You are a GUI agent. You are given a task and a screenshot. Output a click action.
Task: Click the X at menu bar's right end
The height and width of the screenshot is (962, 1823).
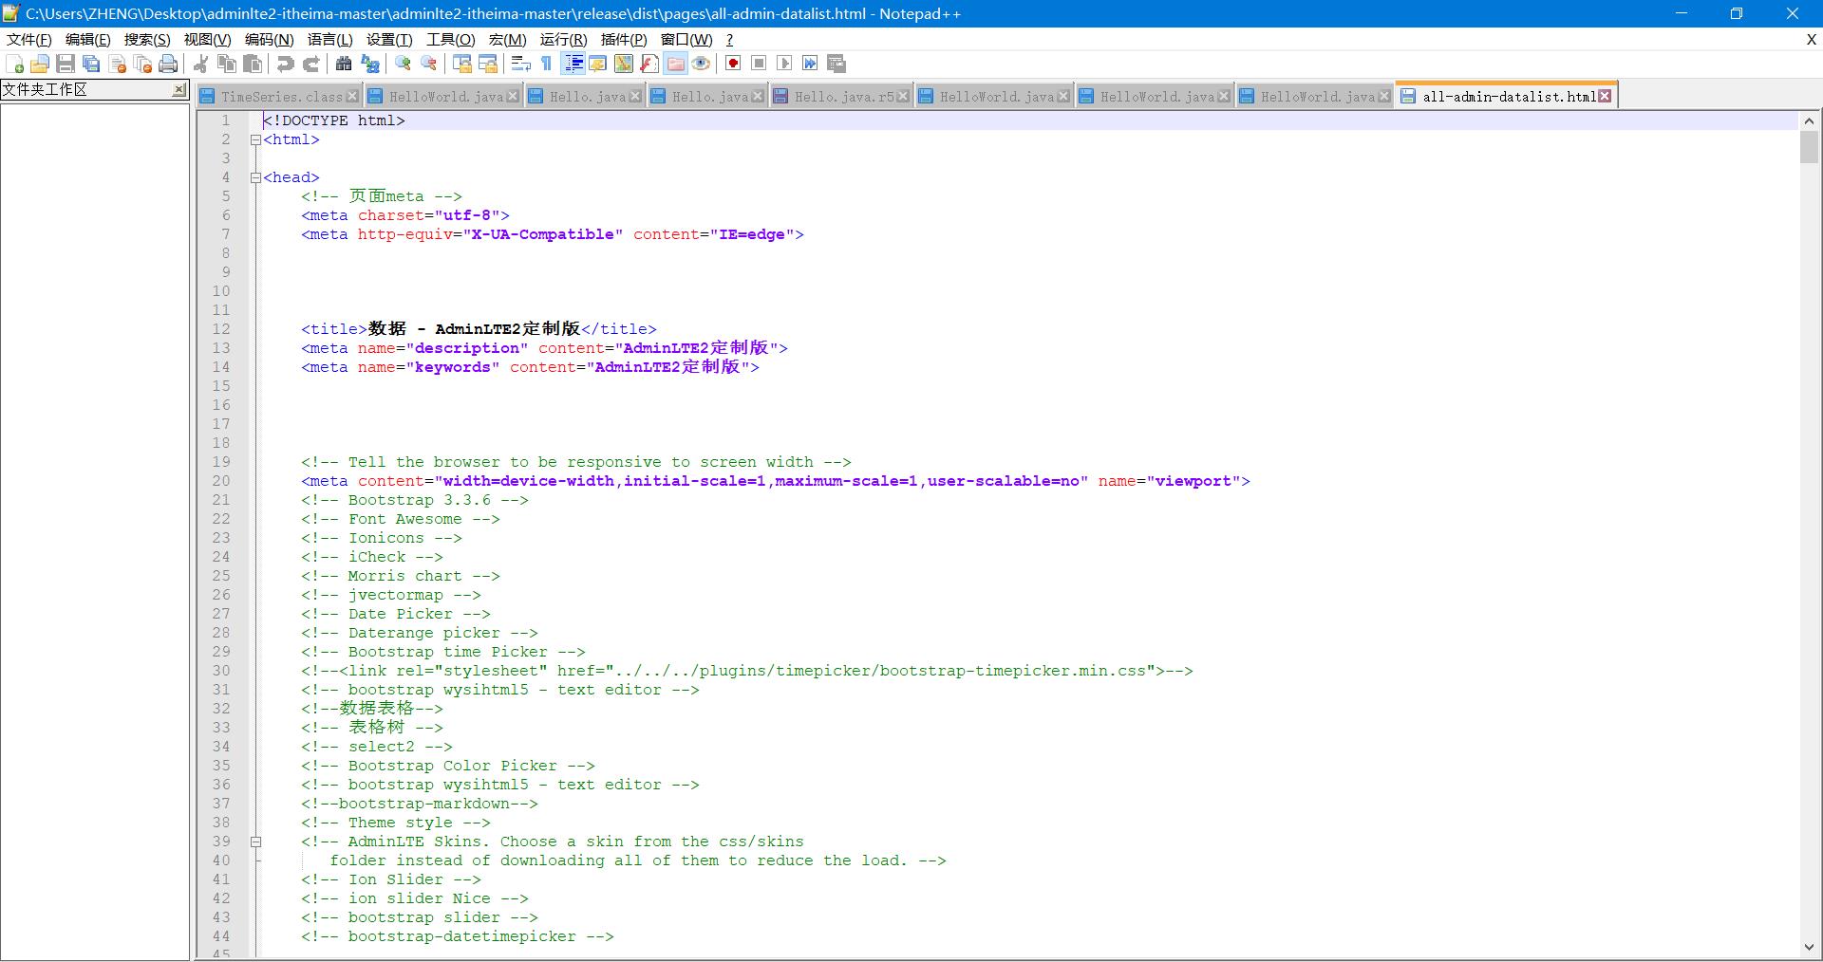pyautogui.click(x=1811, y=40)
